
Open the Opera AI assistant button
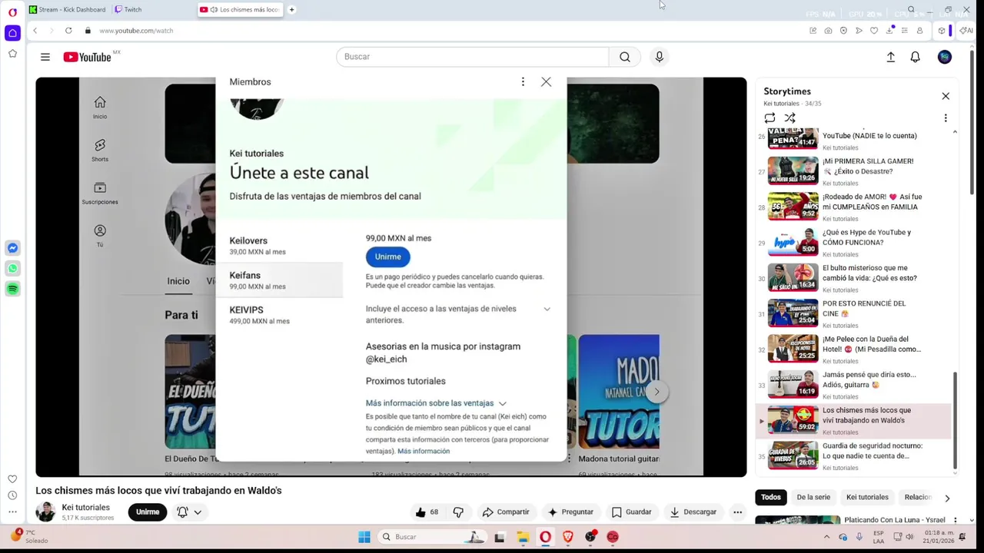(x=966, y=31)
